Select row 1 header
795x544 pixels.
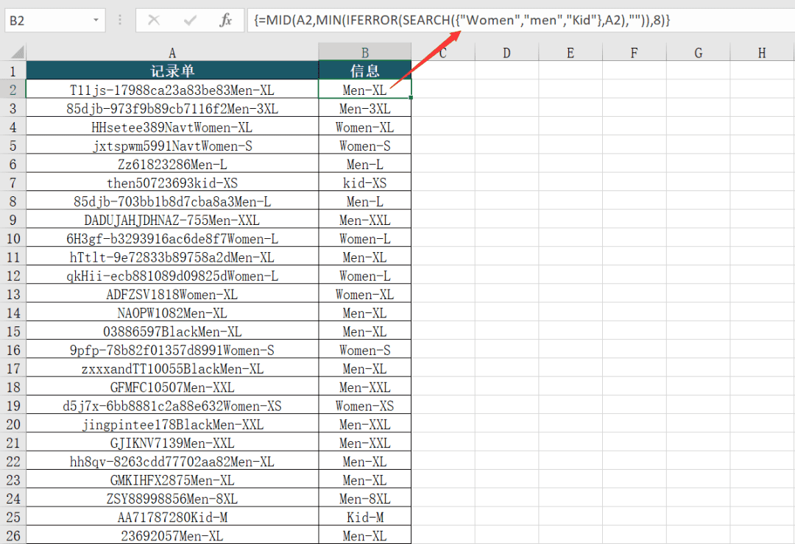point(13,71)
